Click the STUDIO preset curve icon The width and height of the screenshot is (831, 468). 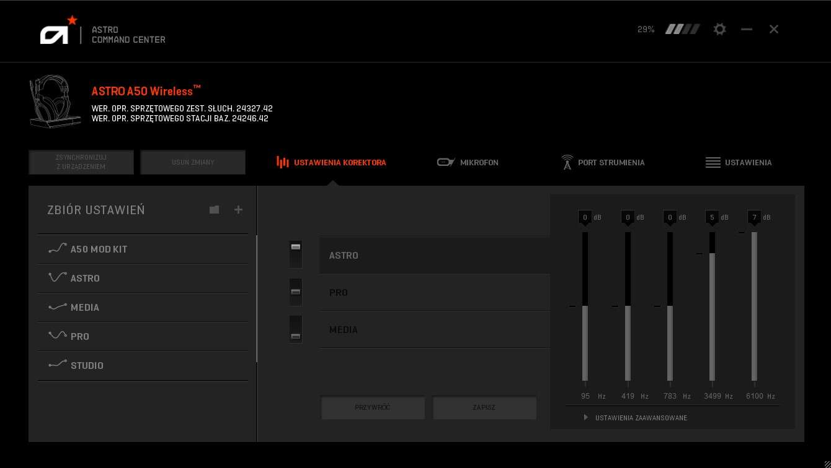click(x=57, y=365)
